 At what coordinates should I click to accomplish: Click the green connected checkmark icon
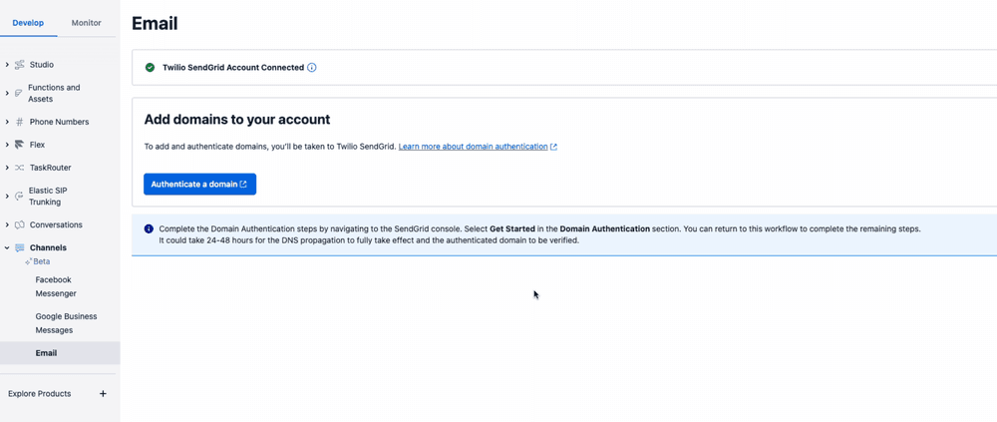150,68
